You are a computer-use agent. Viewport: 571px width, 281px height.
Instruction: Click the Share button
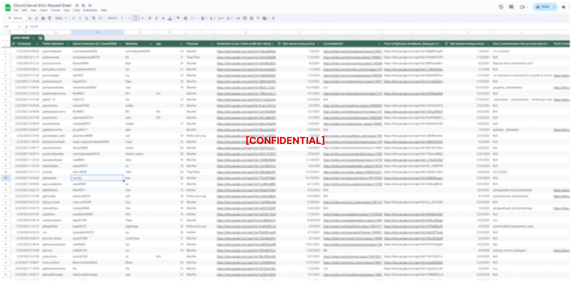543,7
